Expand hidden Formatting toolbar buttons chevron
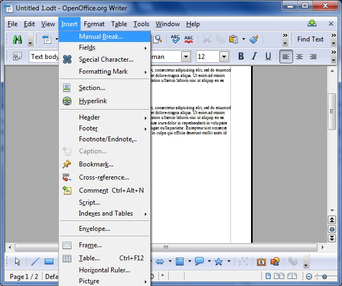The width and height of the screenshot is (342, 286). point(333,52)
